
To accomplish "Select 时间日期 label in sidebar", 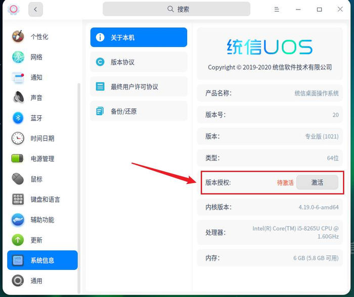I will point(42,138).
